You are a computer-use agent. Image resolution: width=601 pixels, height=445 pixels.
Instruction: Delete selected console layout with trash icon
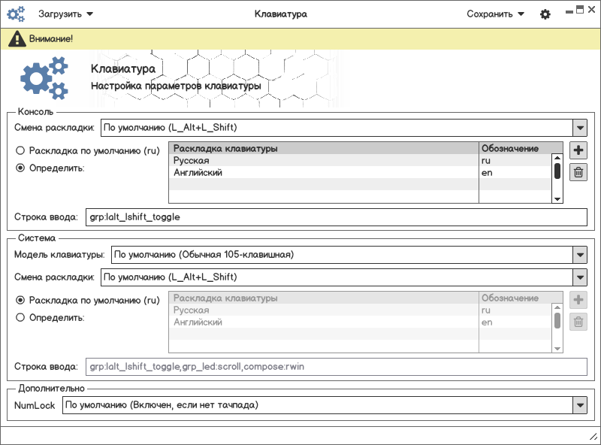tap(578, 172)
